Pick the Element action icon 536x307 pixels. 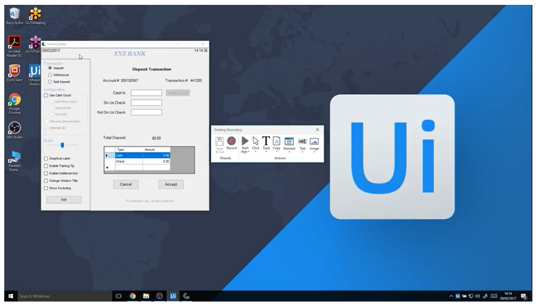coord(289,141)
